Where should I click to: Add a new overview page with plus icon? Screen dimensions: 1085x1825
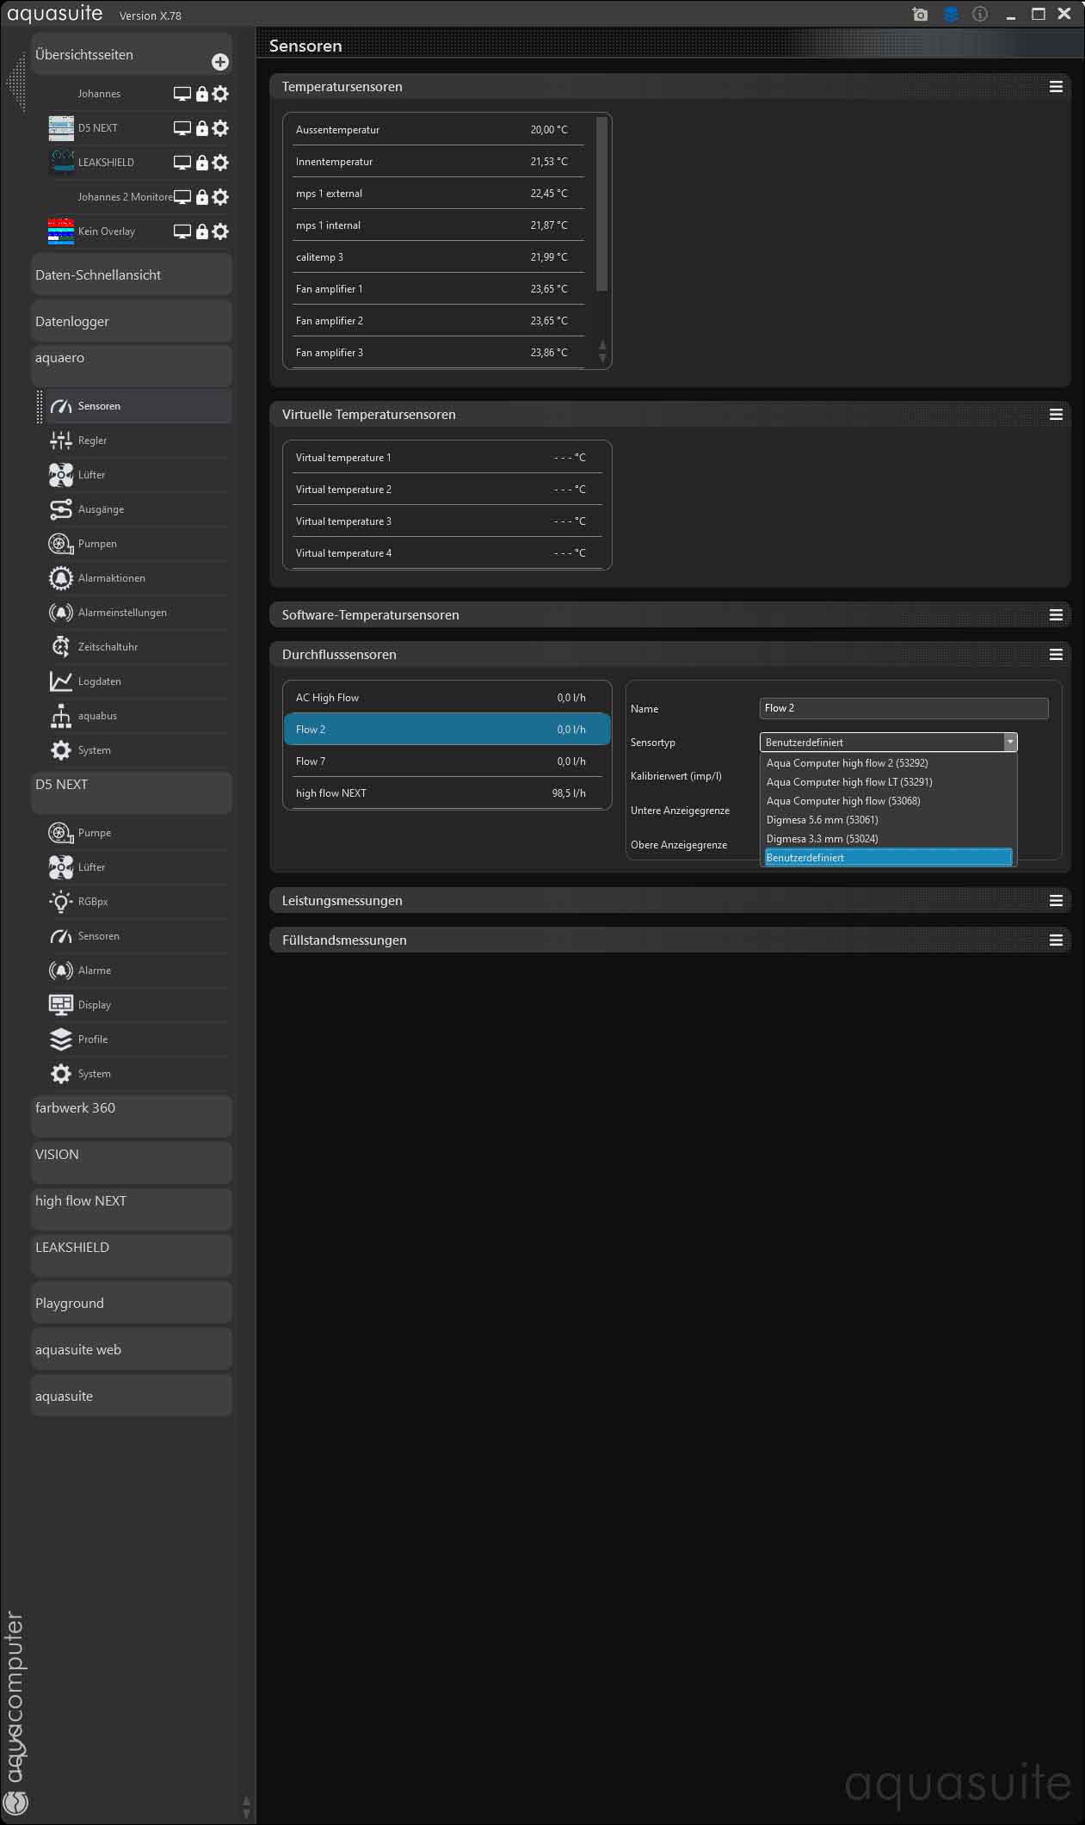pyautogui.click(x=220, y=62)
